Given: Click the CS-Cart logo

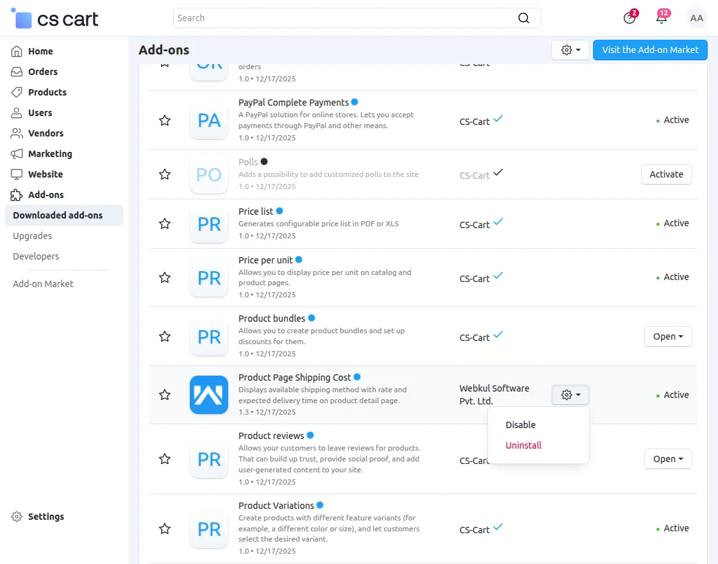Looking at the screenshot, I should click(x=55, y=19).
